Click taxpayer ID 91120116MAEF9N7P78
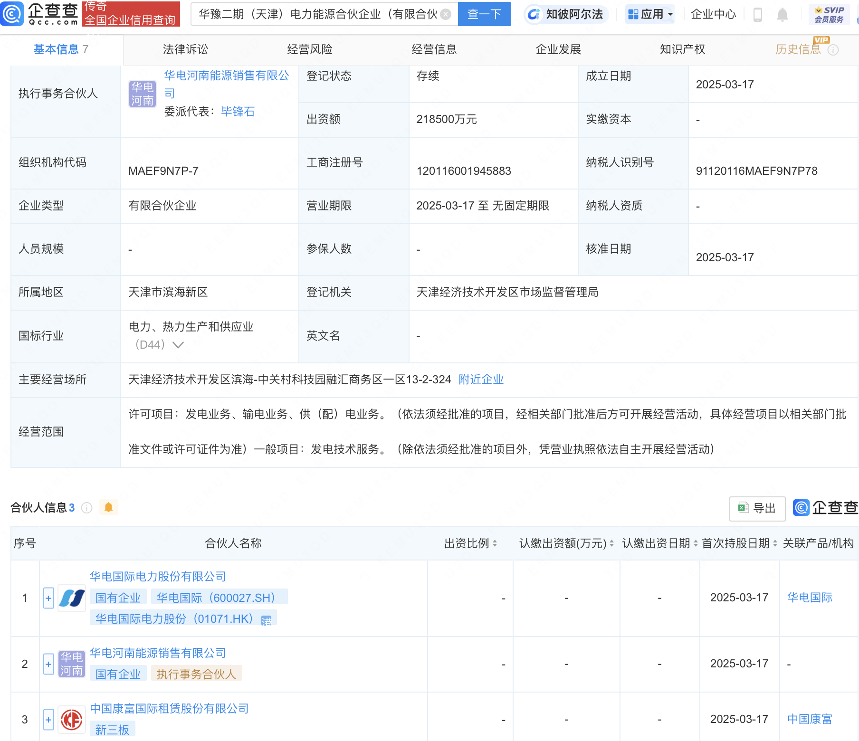The width and height of the screenshot is (859, 741). (756, 171)
